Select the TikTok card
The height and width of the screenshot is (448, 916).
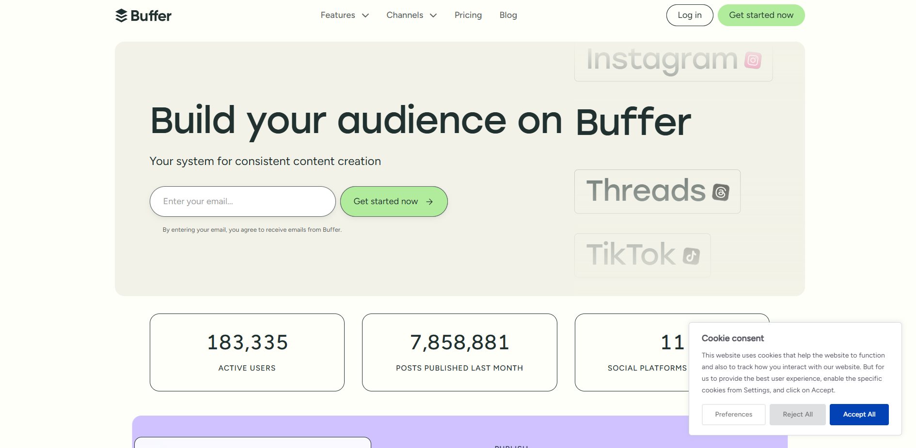642,255
